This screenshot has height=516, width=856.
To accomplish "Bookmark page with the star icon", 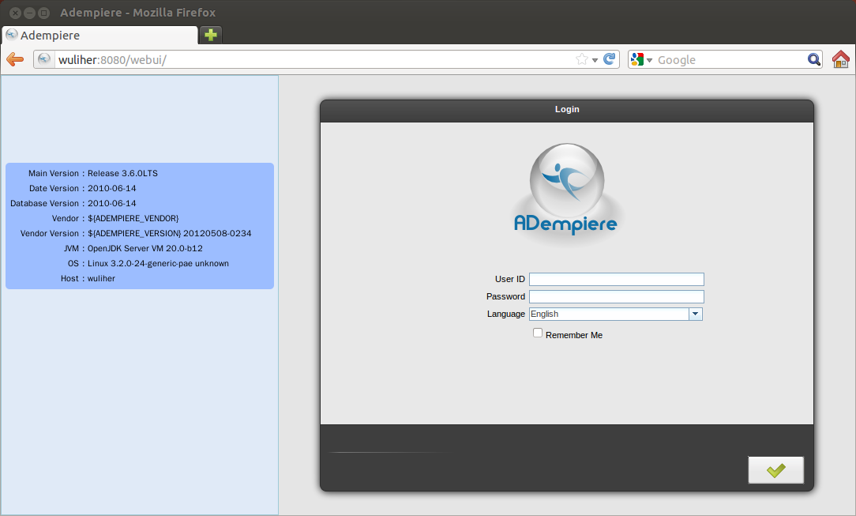I will pyautogui.click(x=582, y=59).
